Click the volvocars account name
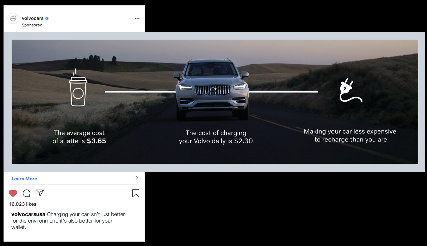Screen dimensions: 427x246 coord(33,18)
